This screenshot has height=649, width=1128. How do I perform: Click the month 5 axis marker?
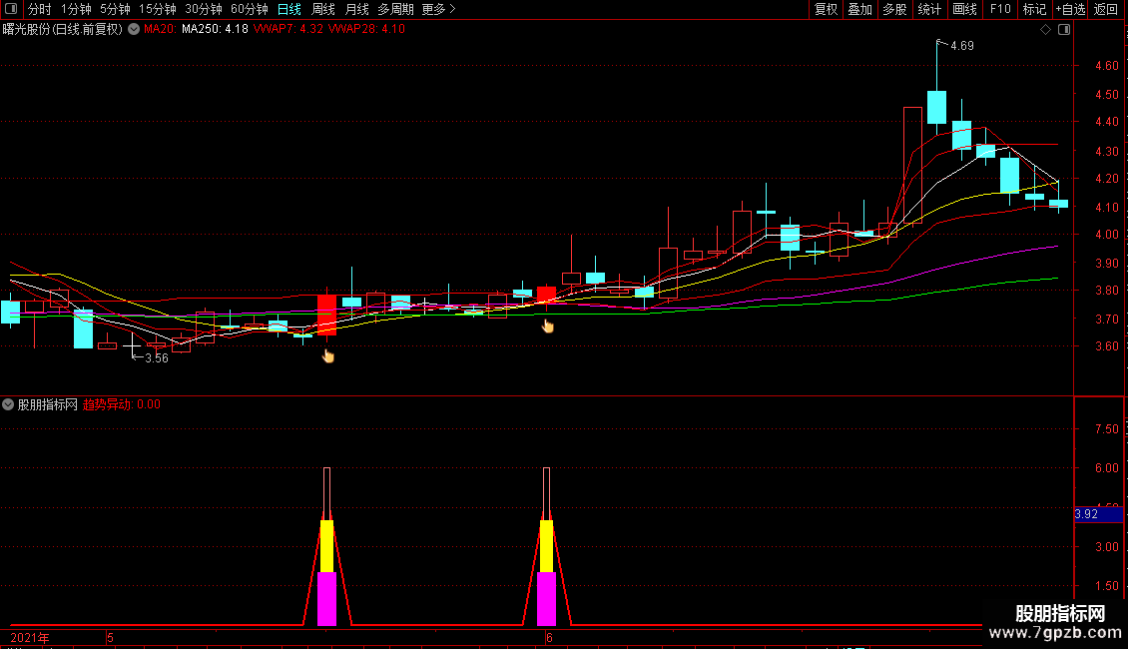pyautogui.click(x=110, y=637)
